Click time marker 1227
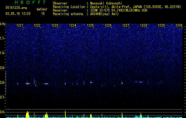The image size is (186, 118). (x=126, y=25)
